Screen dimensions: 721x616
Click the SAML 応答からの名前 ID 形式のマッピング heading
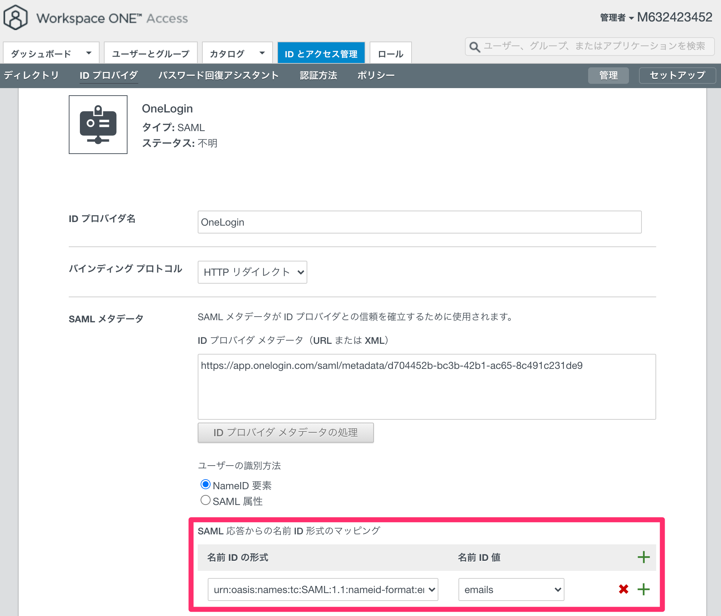(x=289, y=531)
